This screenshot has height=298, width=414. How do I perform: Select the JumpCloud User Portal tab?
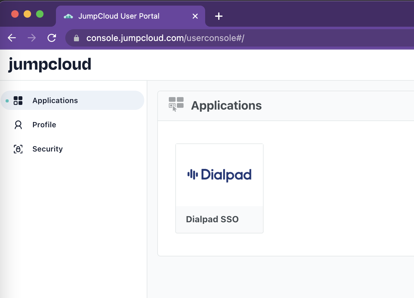131,16
